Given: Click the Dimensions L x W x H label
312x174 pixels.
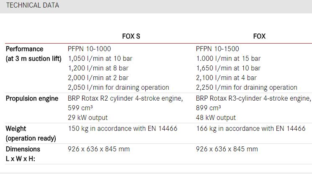Looking at the screenshot, I should tap(23, 154).
